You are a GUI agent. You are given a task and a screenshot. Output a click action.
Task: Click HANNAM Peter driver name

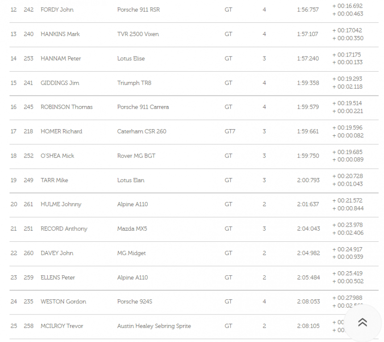click(61, 59)
